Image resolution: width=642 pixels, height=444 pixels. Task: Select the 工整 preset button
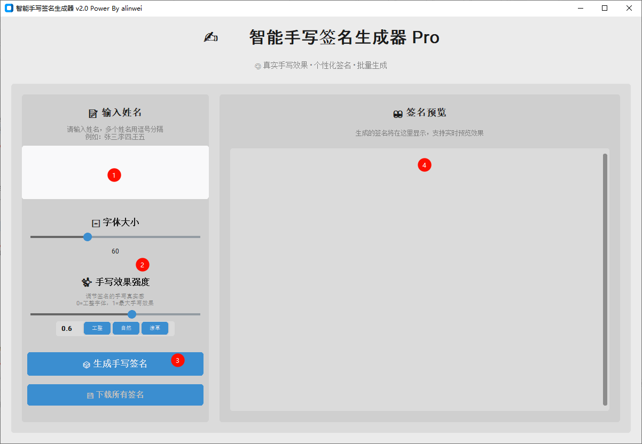[97, 328]
